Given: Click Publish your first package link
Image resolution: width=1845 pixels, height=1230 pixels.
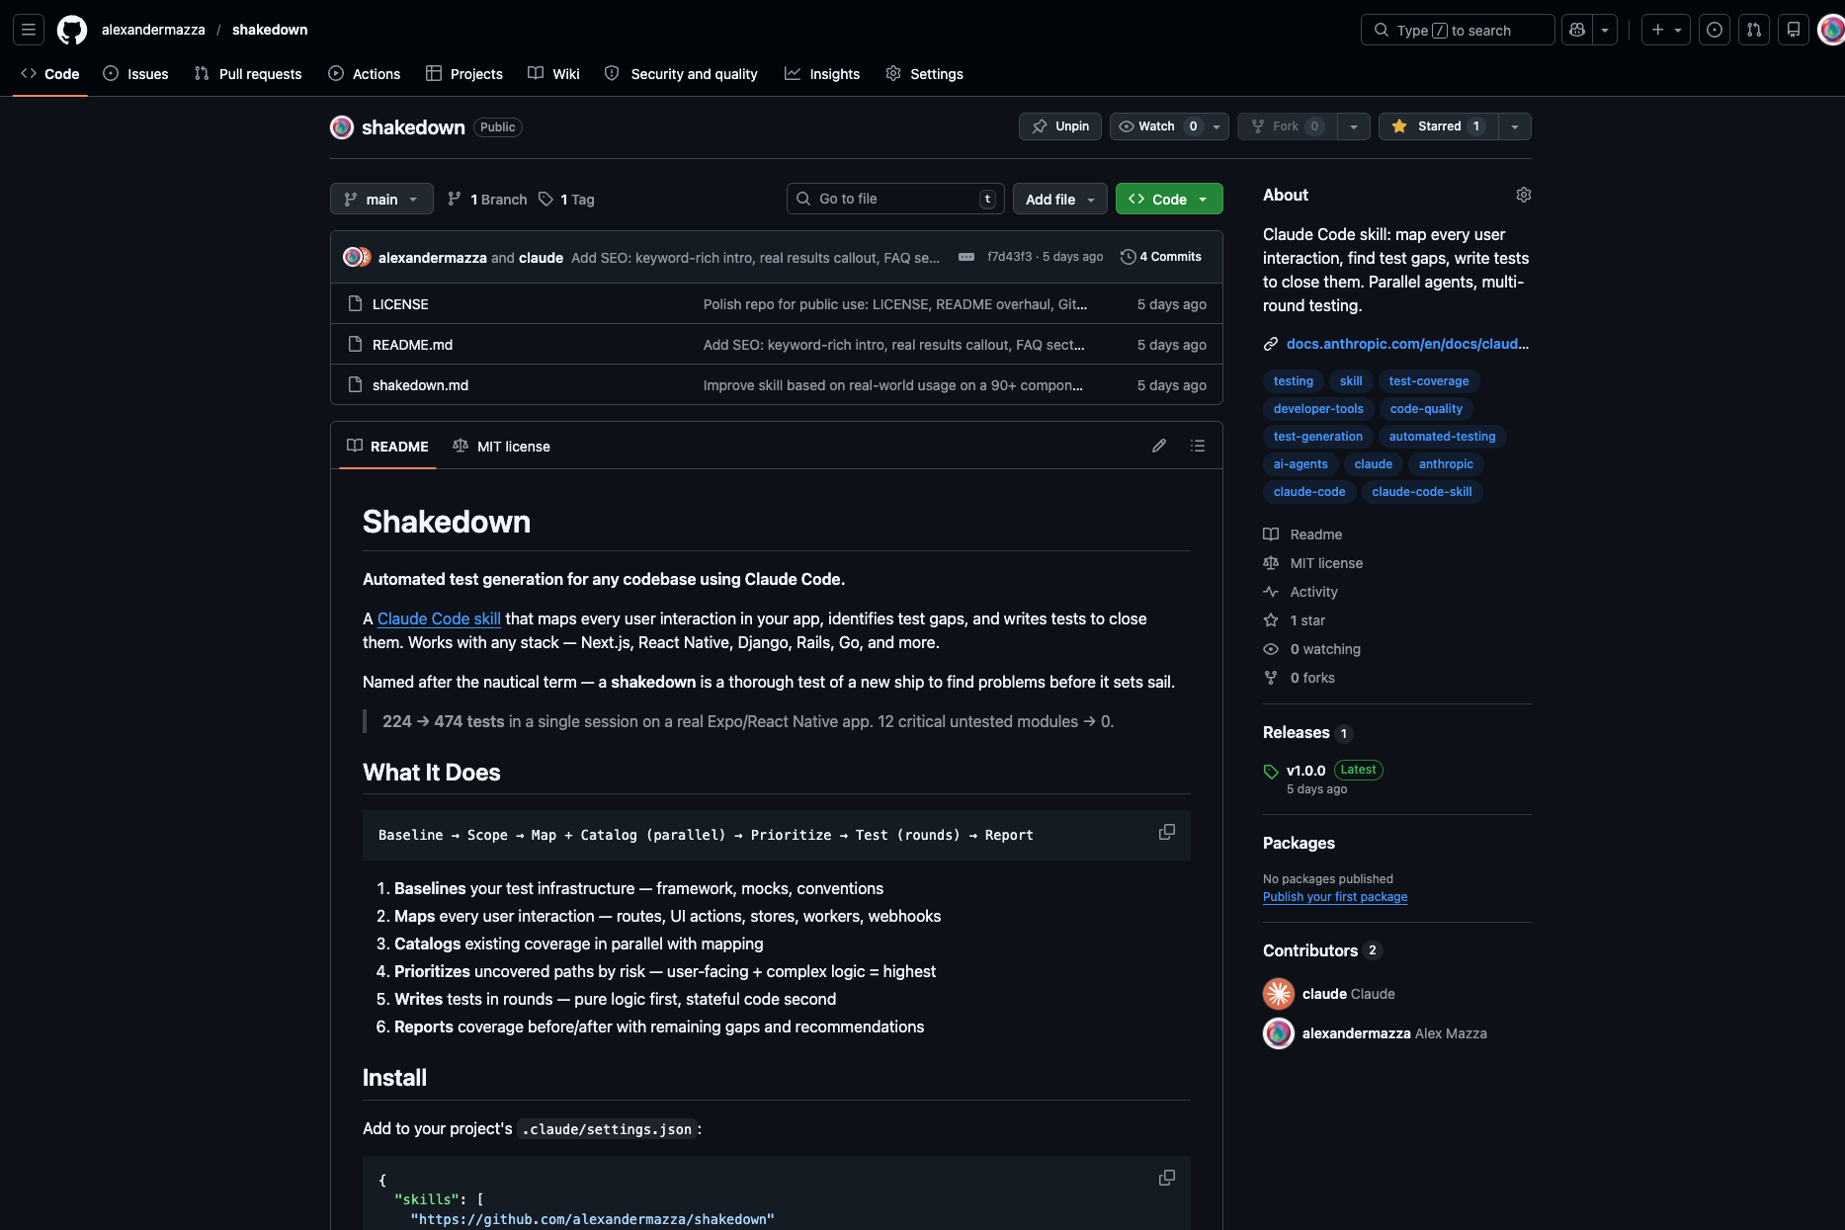Looking at the screenshot, I should [x=1334, y=897].
